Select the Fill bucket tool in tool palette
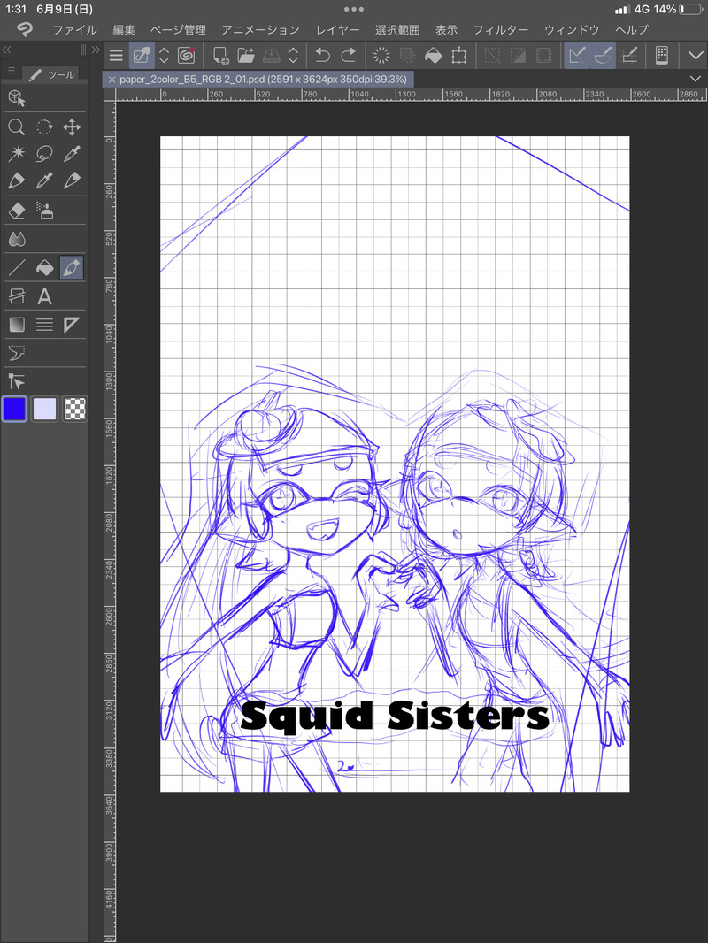This screenshot has width=708, height=943. tap(44, 268)
